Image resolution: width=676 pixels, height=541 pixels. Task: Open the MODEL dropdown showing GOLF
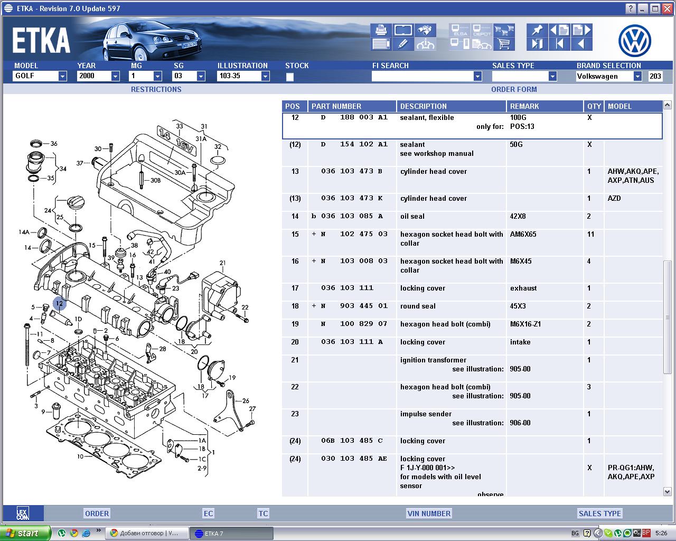click(62, 76)
